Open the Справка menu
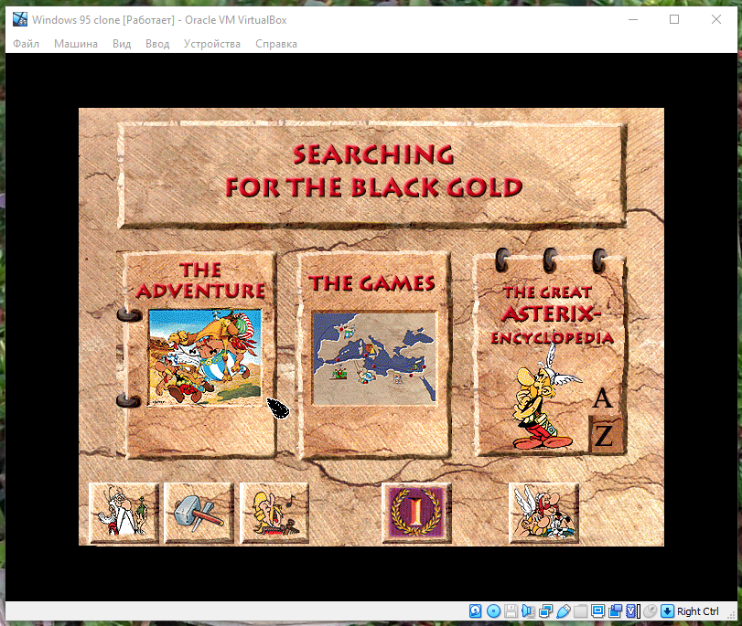Screen dimensions: 742x626 click(276, 44)
